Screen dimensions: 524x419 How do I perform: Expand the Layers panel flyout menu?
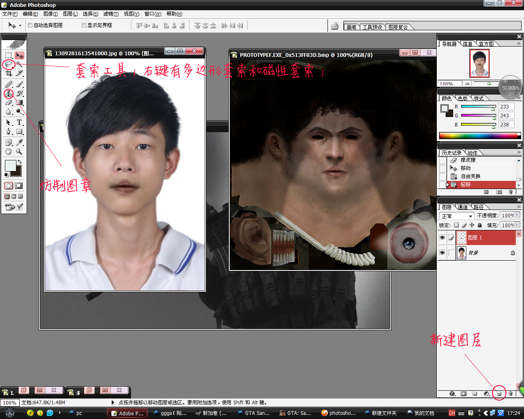pyautogui.click(x=519, y=207)
